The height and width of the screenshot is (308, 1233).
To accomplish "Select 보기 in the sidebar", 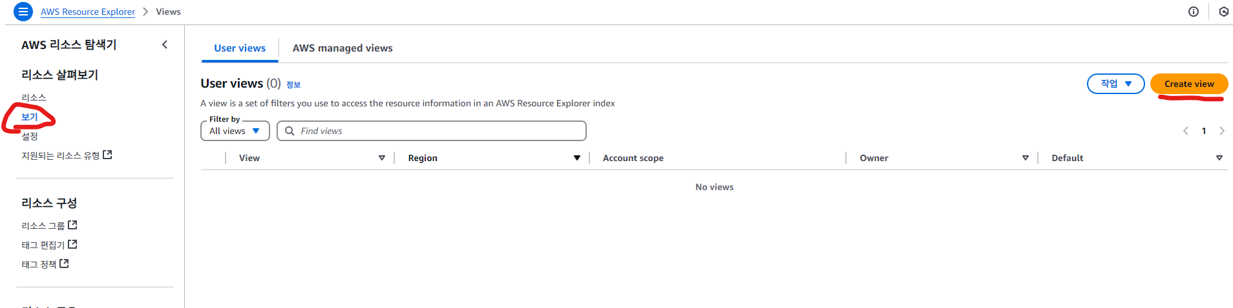I will point(30,117).
